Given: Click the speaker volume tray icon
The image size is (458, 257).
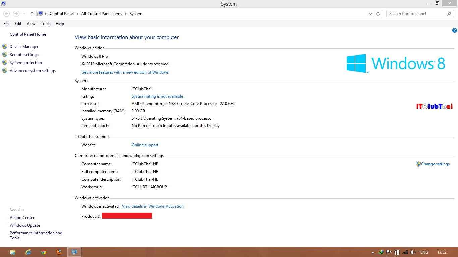Looking at the screenshot, I should [413, 252].
